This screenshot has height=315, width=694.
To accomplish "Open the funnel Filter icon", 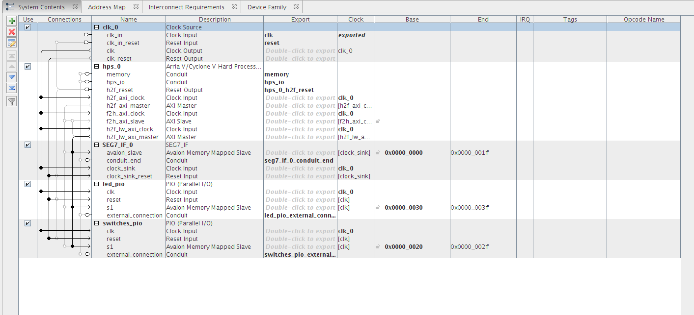I will [12, 101].
